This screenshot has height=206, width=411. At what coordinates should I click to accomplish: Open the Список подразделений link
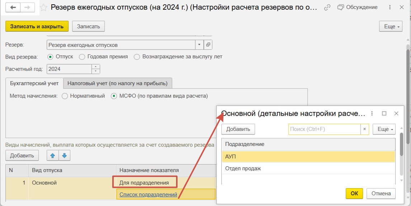148,195
